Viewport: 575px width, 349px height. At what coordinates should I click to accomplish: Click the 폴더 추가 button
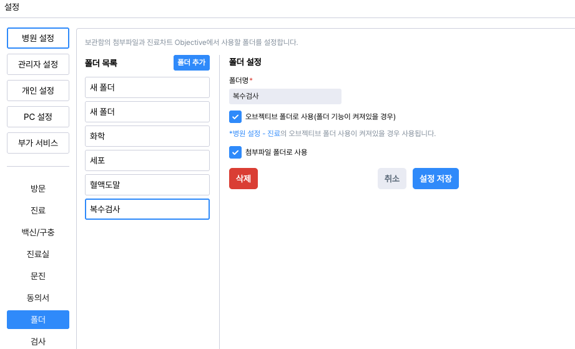click(192, 62)
